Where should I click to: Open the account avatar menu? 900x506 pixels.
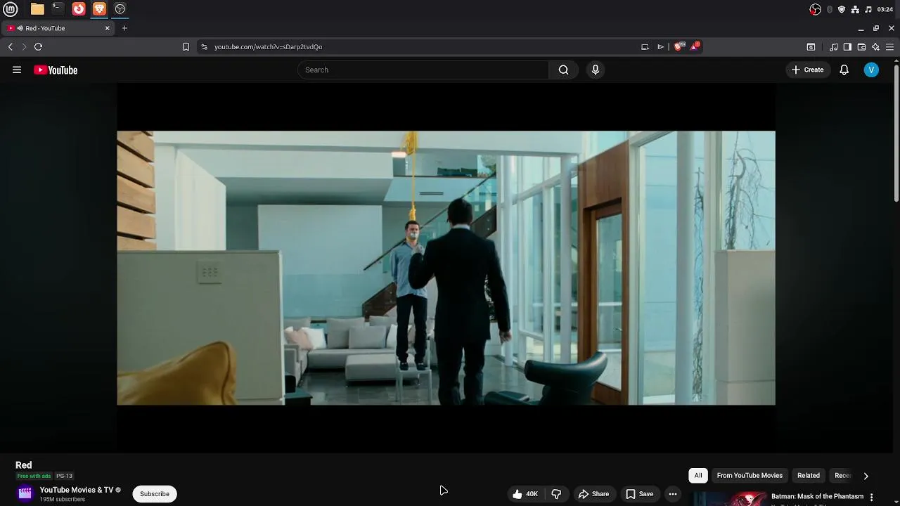pos(871,70)
